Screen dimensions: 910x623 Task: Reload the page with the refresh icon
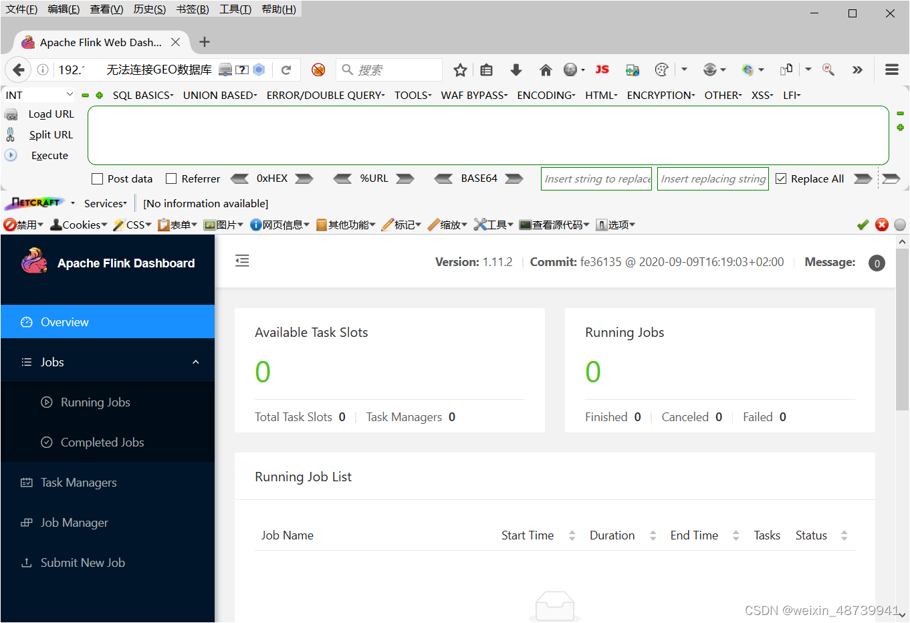(288, 70)
